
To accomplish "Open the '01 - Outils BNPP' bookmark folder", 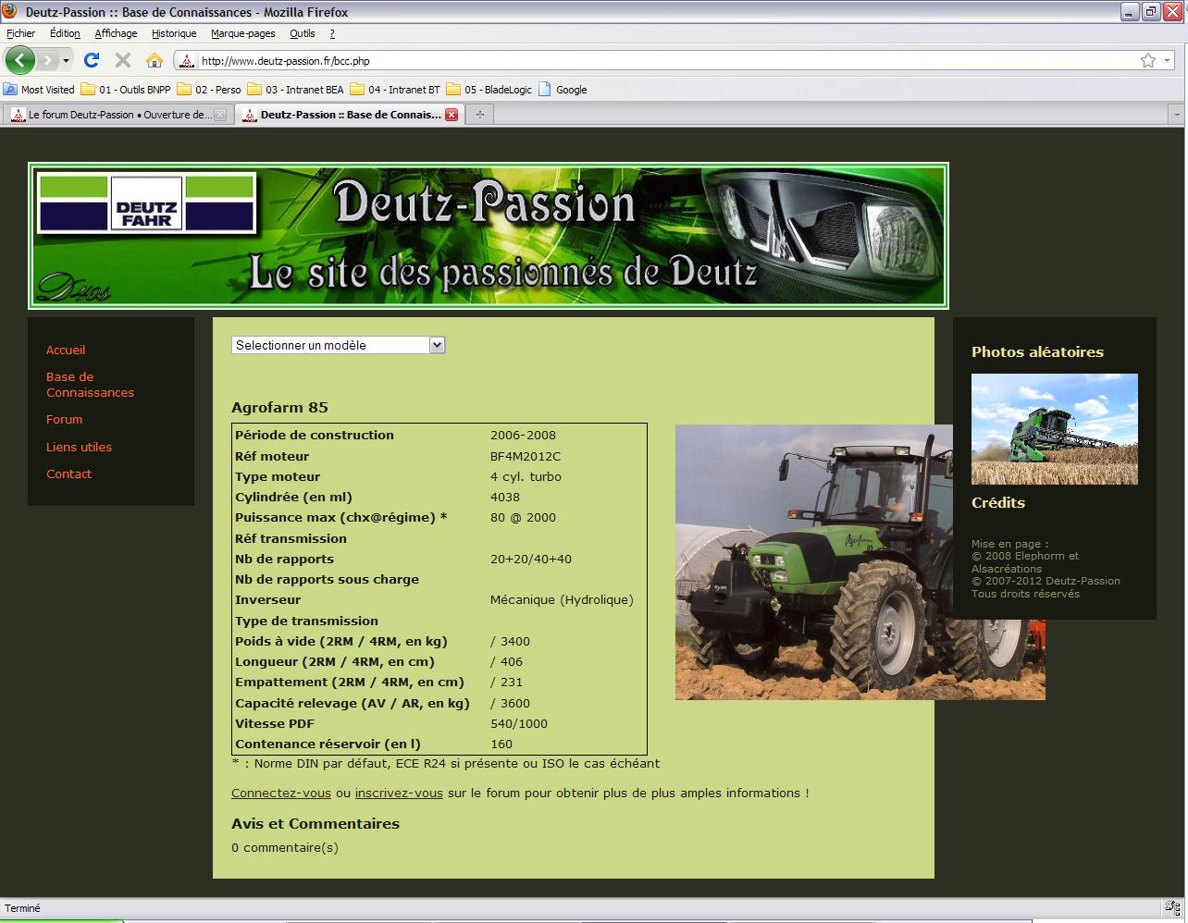I will 126,90.
